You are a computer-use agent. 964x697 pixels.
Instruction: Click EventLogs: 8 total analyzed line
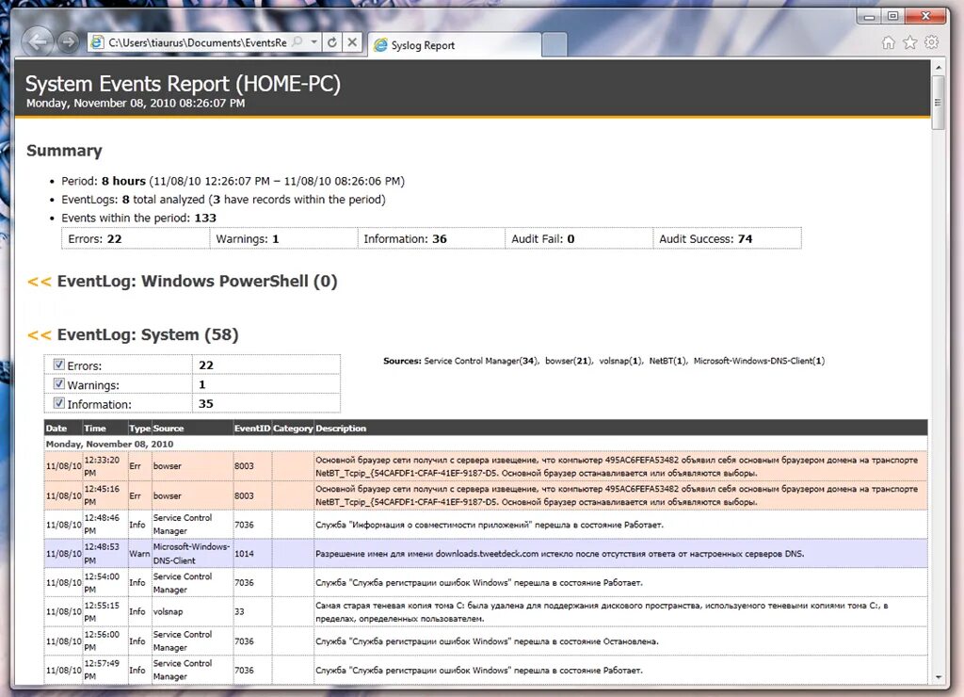pyautogui.click(x=224, y=200)
